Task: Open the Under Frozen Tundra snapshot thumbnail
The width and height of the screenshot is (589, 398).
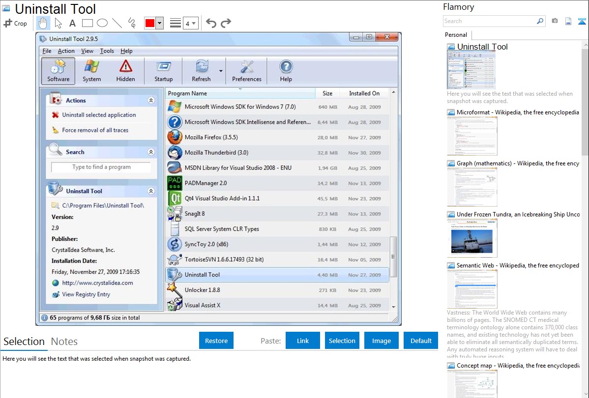Action: point(472,239)
